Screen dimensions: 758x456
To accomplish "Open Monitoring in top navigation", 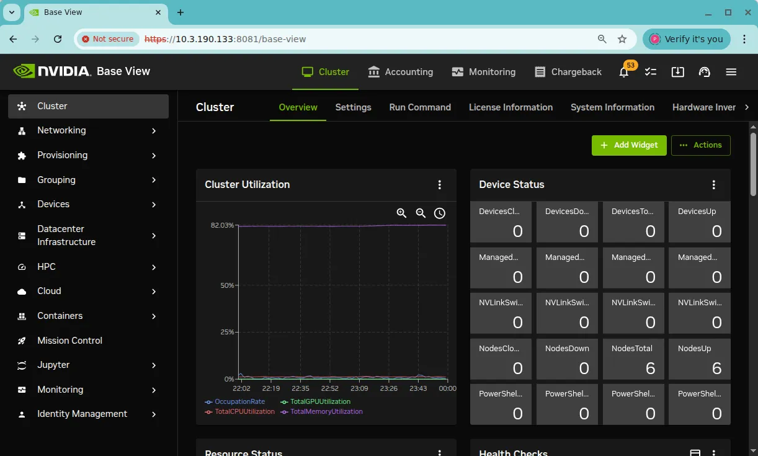I will point(484,72).
